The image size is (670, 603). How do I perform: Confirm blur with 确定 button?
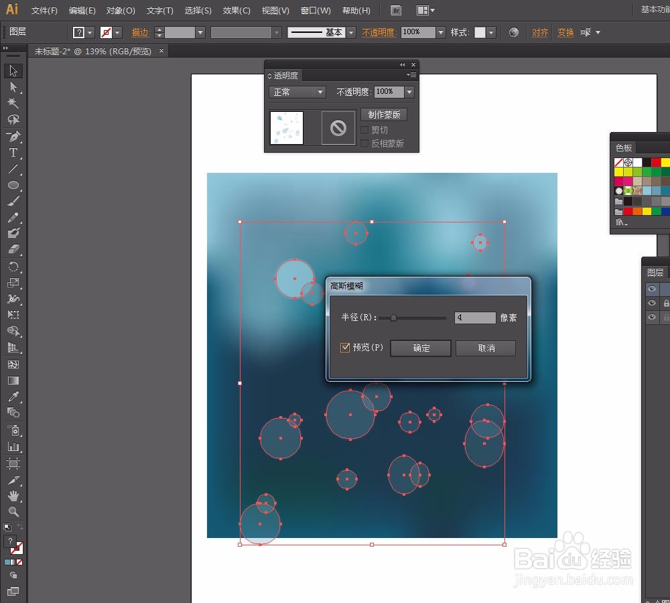[x=421, y=348]
